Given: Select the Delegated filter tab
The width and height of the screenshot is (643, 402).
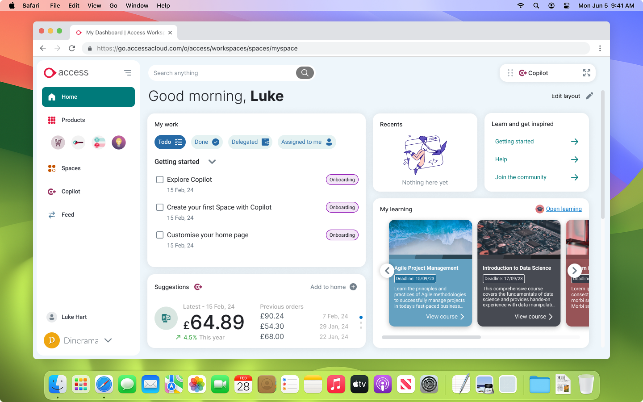Looking at the screenshot, I should click(x=250, y=142).
